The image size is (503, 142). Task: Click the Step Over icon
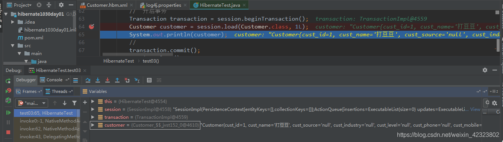pos(88,80)
